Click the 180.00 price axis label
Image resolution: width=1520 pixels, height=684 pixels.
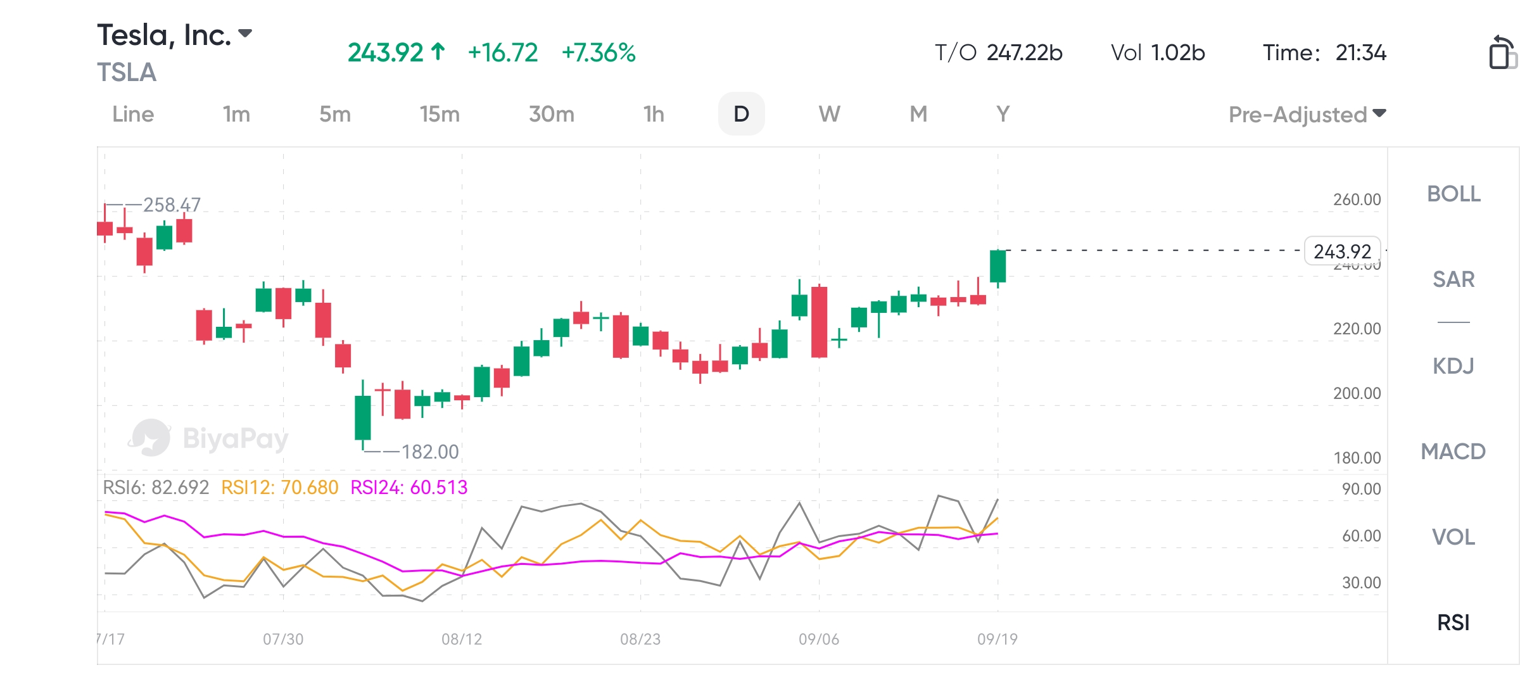[1357, 458]
